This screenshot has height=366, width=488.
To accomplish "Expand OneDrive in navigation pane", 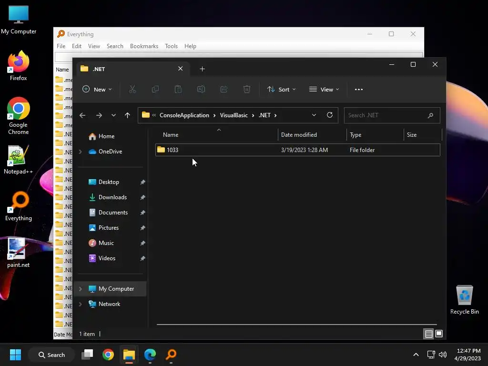I will [x=80, y=152].
